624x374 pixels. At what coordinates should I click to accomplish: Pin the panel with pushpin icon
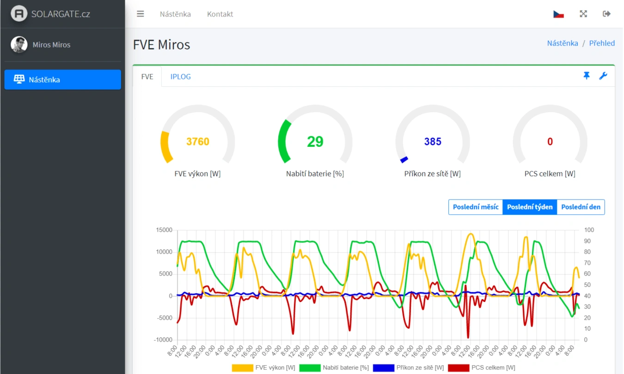click(x=587, y=76)
